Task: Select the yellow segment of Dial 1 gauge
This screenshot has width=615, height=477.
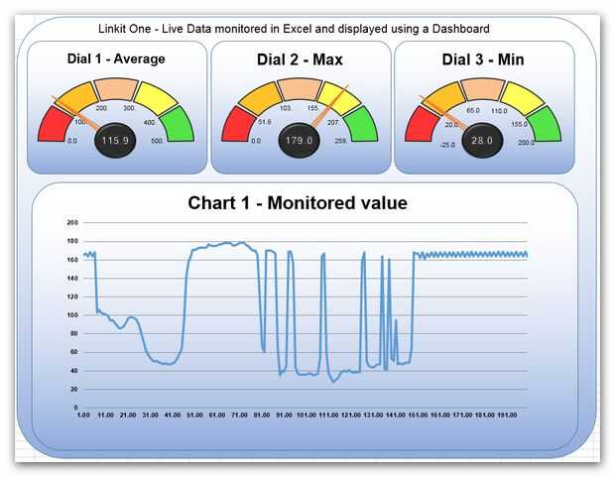Action: pyautogui.click(x=157, y=98)
